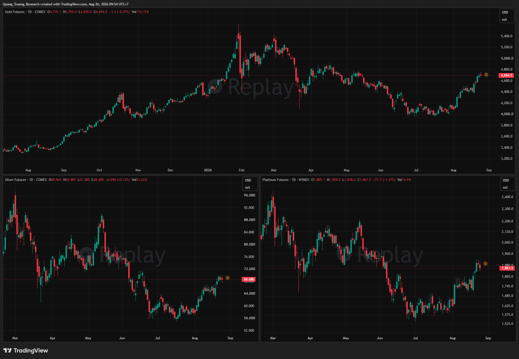Screen dimensions: 519x359
Task: Click the Apr label on Platinum time axis
Action: (310, 338)
